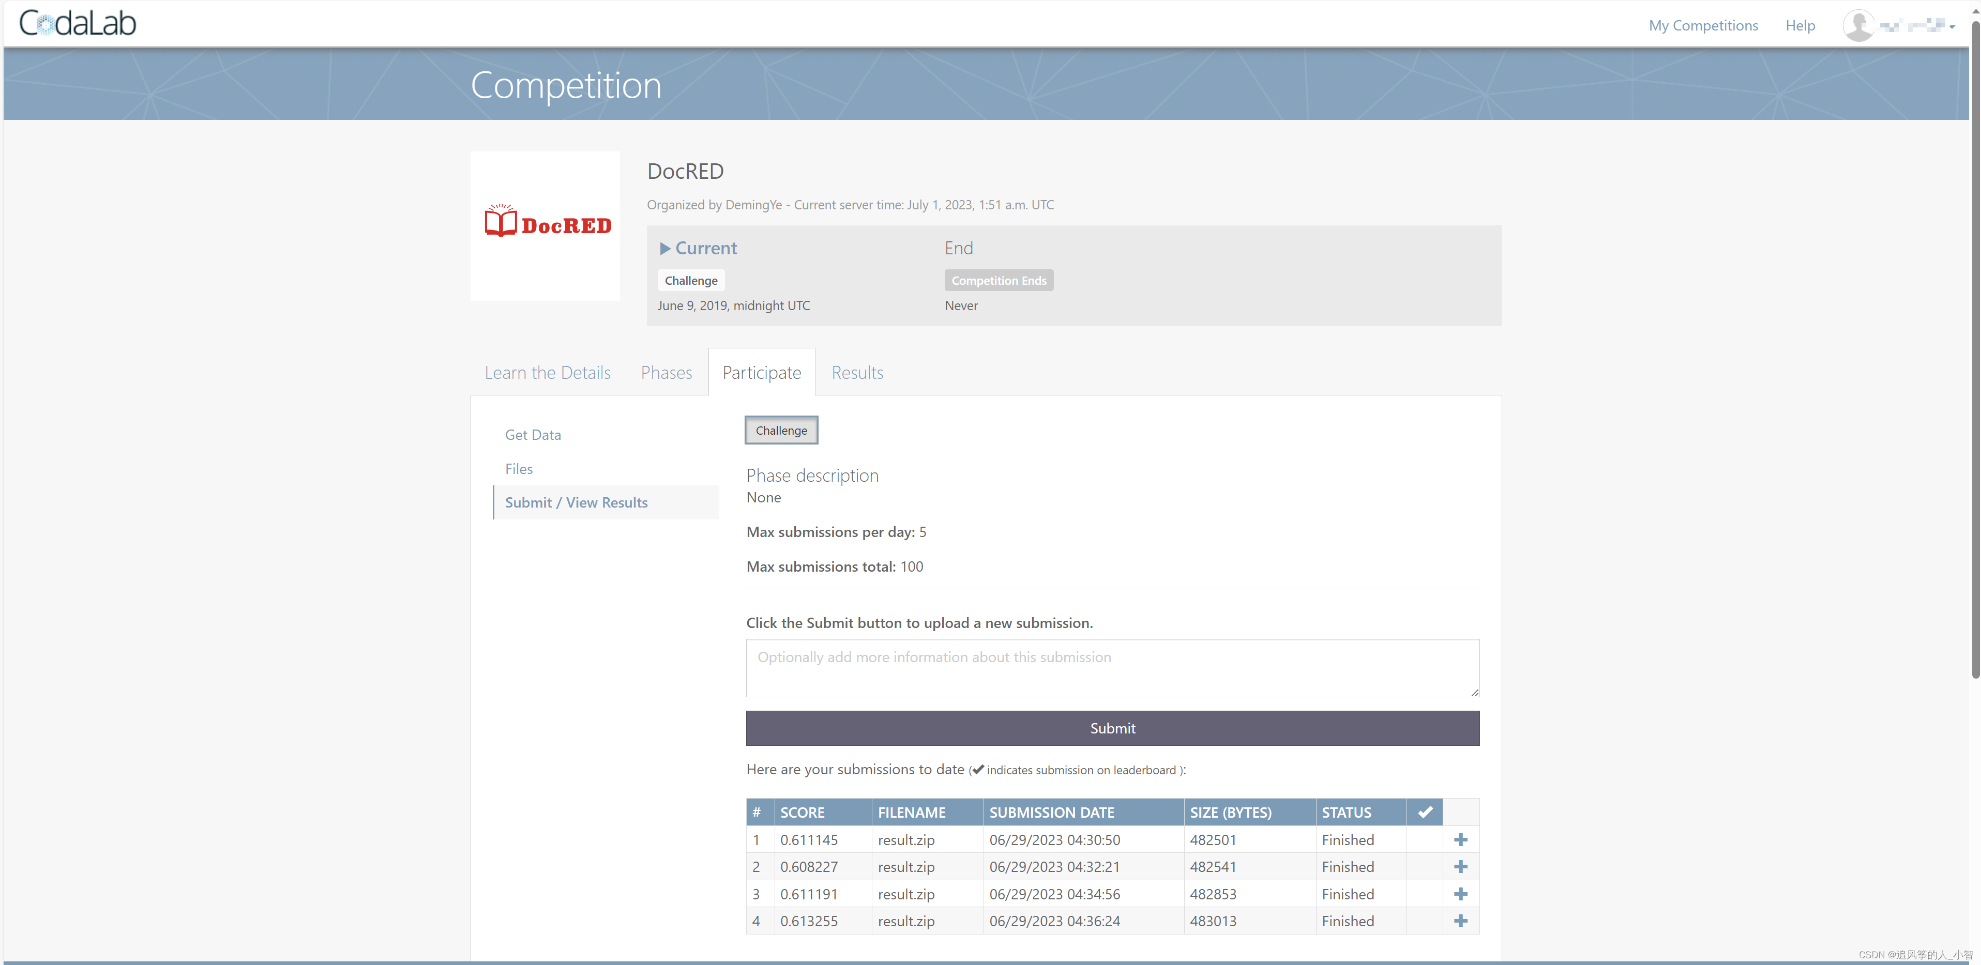
Task: Switch to the Phases tab
Action: (666, 372)
